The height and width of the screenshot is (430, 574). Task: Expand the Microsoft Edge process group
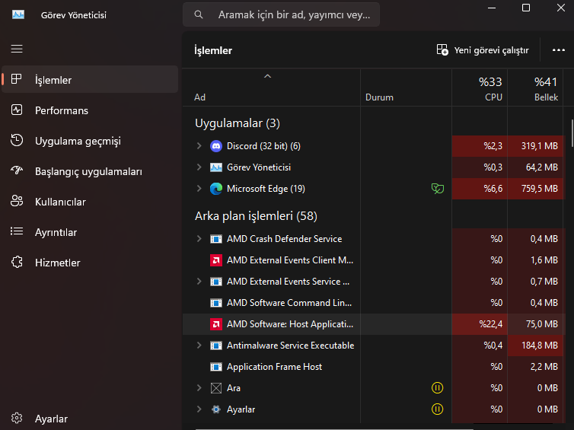click(199, 189)
